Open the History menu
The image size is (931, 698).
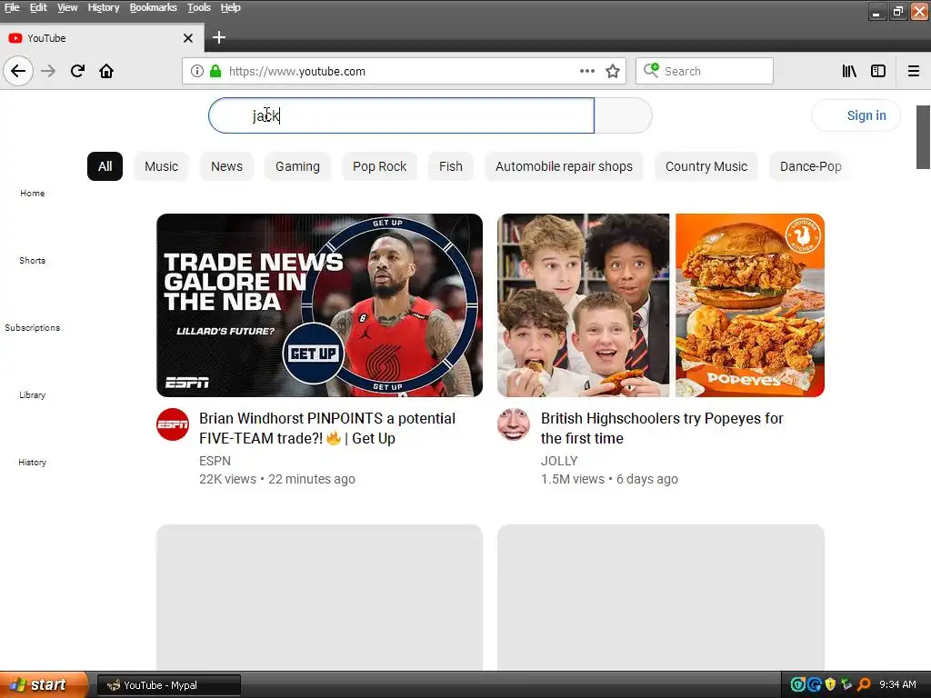point(104,7)
